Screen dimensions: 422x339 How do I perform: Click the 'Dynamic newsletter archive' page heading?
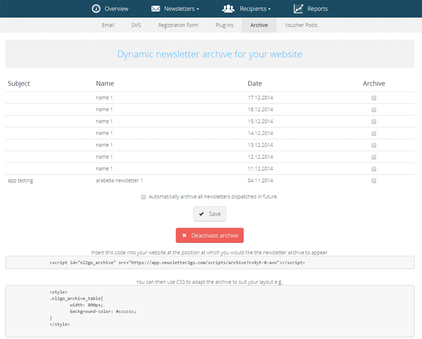209,54
